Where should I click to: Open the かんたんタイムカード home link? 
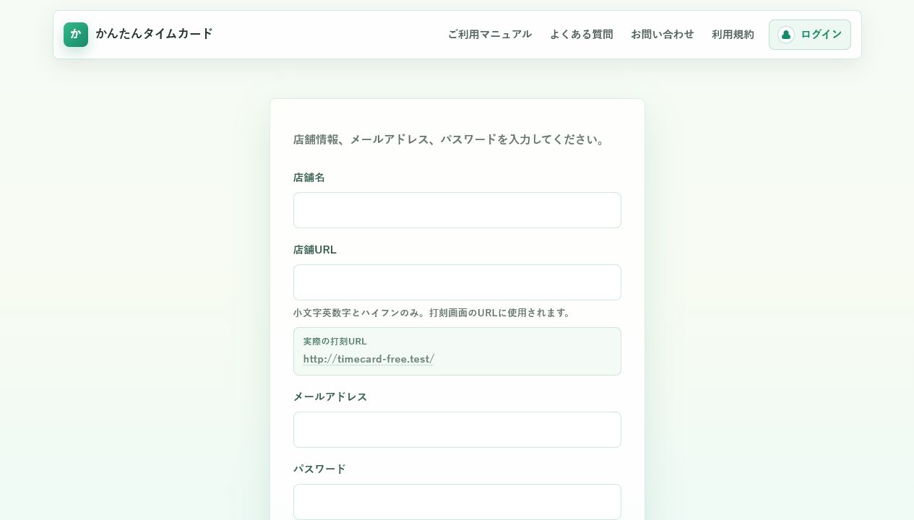click(139, 35)
